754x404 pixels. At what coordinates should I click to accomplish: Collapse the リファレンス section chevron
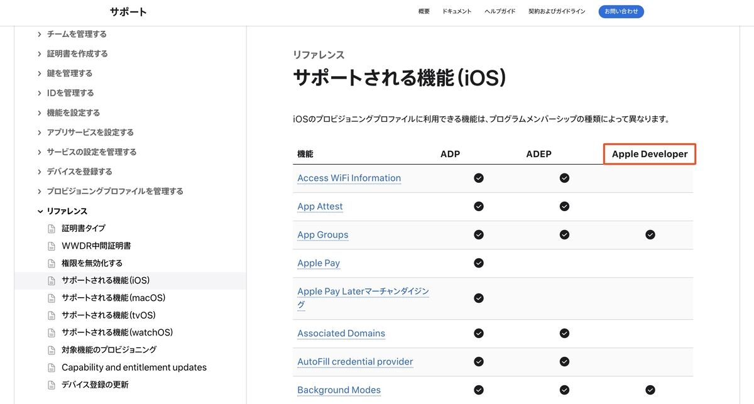(40, 211)
